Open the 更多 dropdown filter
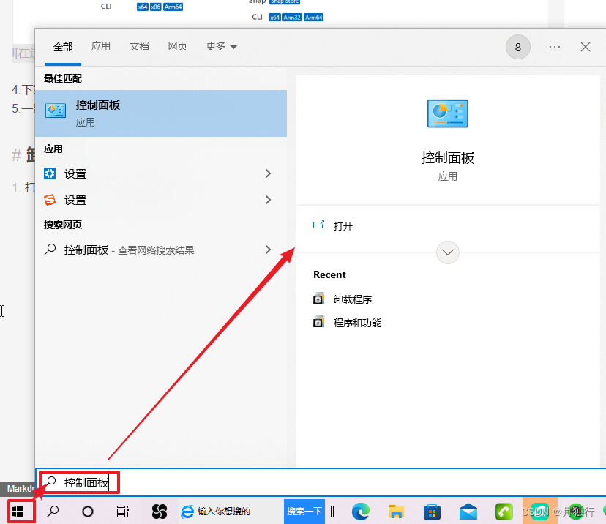This screenshot has width=606, height=524. pos(221,47)
